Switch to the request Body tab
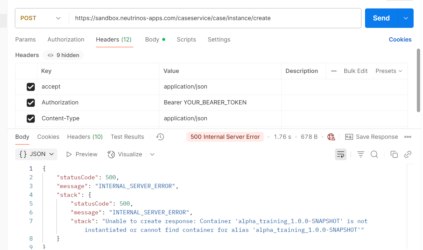This screenshot has width=423, height=250. (152, 40)
